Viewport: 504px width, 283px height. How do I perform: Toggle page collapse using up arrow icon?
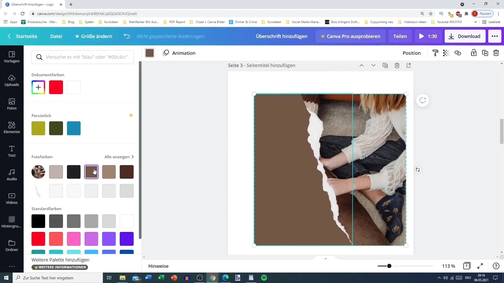click(361, 65)
